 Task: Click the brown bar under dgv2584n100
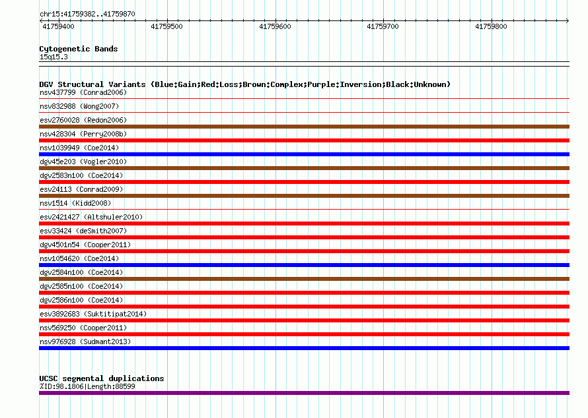click(x=304, y=279)
